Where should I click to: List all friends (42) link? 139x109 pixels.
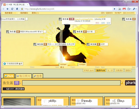(x=78, y=103)
